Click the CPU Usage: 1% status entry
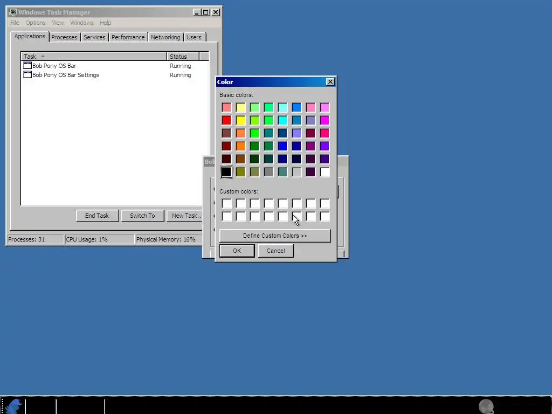552x414 pixels. pos(100,239)
